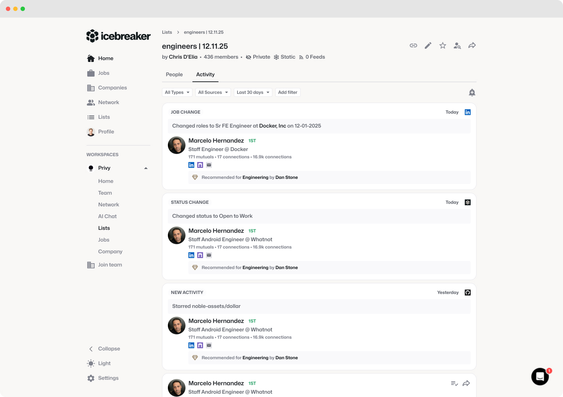
Task: Click the person search icon in header
Action: (457, 45)
